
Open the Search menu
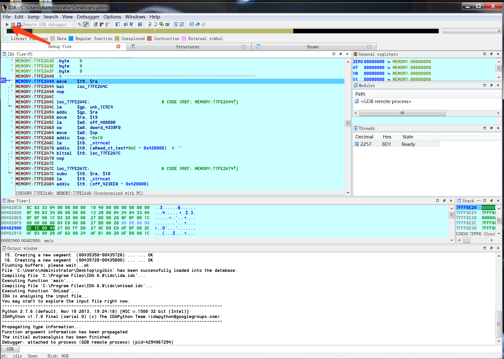(x=51, y=17)
